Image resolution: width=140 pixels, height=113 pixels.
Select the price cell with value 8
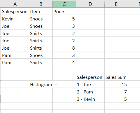click(64, 48)
